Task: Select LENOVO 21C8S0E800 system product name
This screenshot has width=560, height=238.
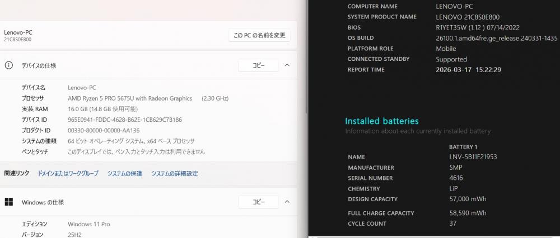Action: 468,17
